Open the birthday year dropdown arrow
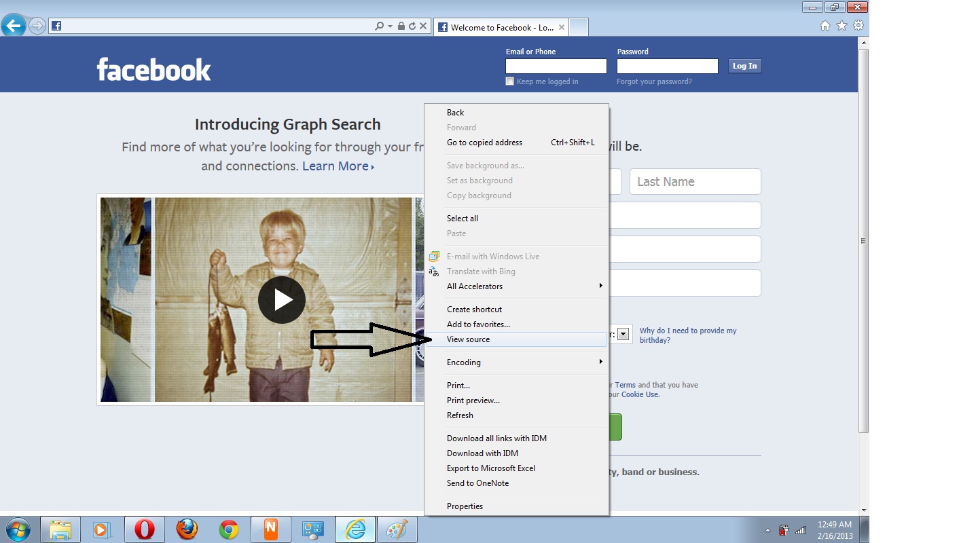Screen dimensions: 959x543 [622, 335]
